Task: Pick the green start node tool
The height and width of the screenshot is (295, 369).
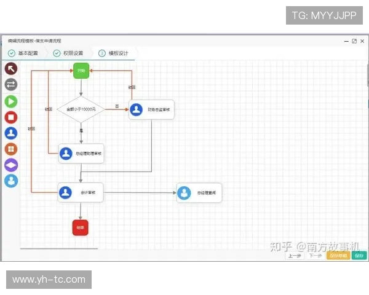Action: point(11,101)
